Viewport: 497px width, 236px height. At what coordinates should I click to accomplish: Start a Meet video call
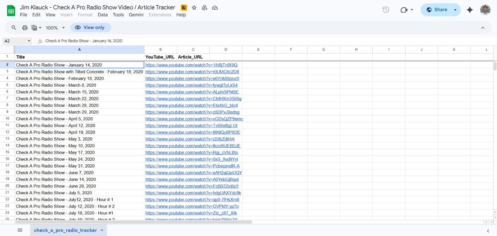[403, 10]
